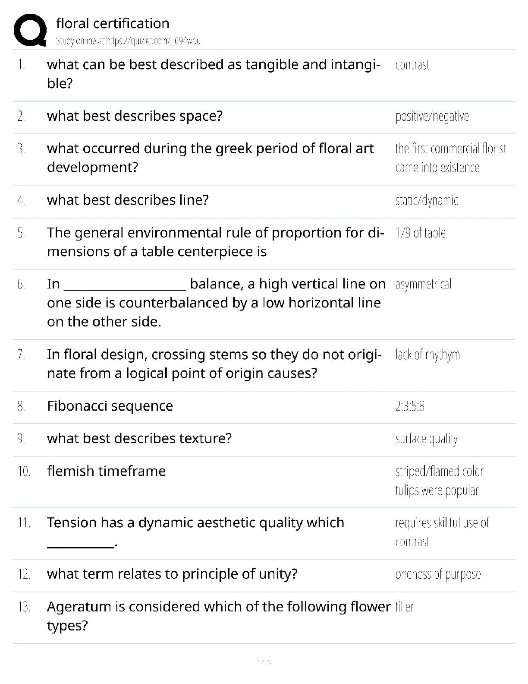
Task: Select the "what best describes space?" question
Action: pos(135,116)
